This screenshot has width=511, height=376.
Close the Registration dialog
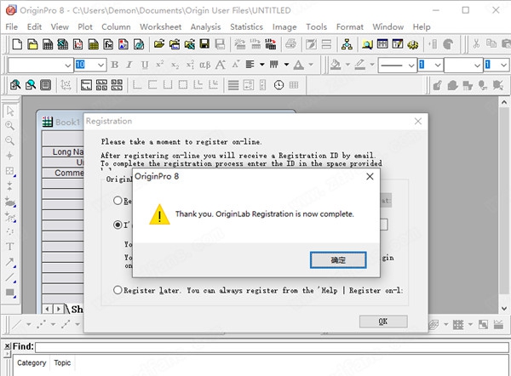(x=418, y=122)
